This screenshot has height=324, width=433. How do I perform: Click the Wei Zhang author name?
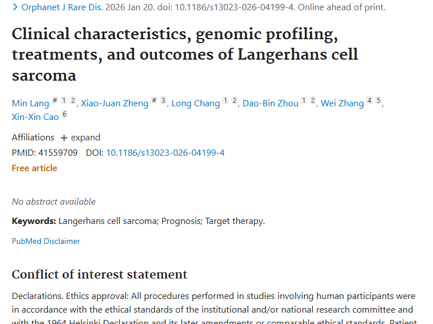pos(342,103)
